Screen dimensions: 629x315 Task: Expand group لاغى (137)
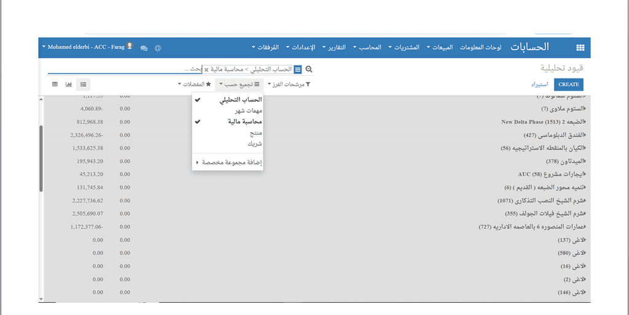[572, 240]
